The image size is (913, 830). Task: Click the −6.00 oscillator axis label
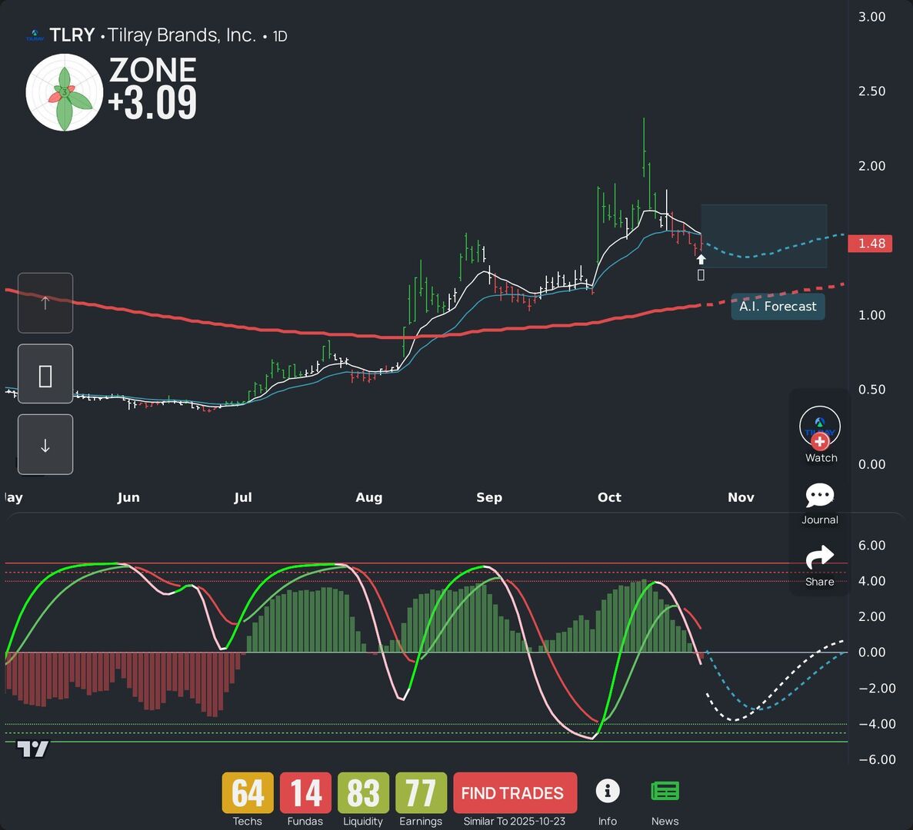pyautogui.click(x=877, y=759)
